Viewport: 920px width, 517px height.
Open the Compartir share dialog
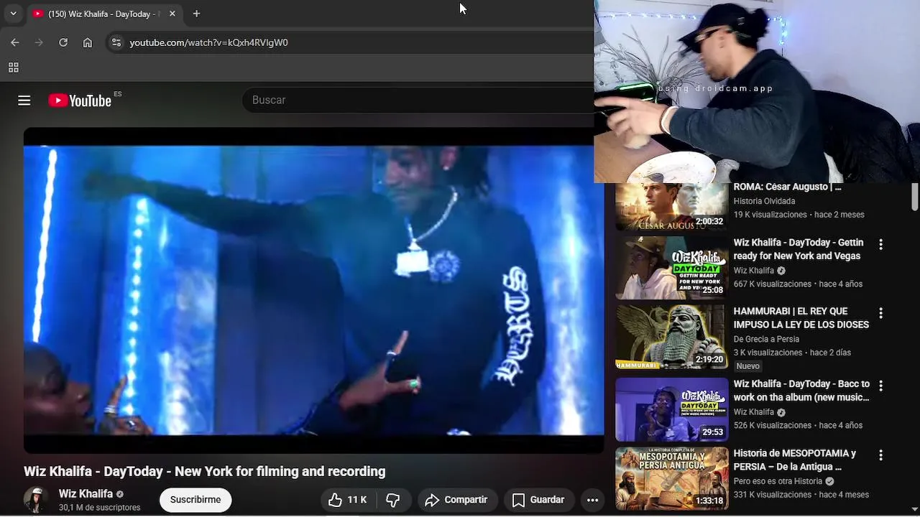pos(456,500)
